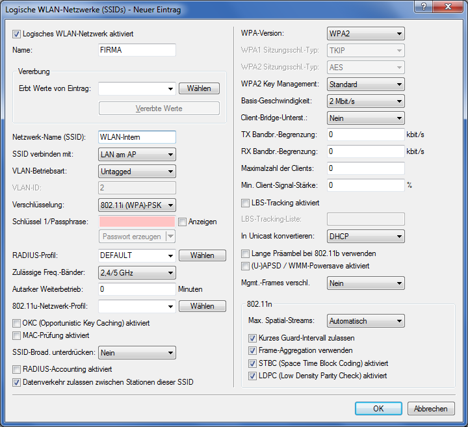Viewport: 468px width, 427px height.
Task: Uncheck 'Kurzes Guard-Intervall zulassen'
Action: pos(253,339)
